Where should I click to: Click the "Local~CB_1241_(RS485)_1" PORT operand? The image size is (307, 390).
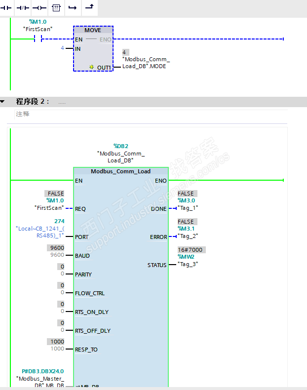[40, 232]
